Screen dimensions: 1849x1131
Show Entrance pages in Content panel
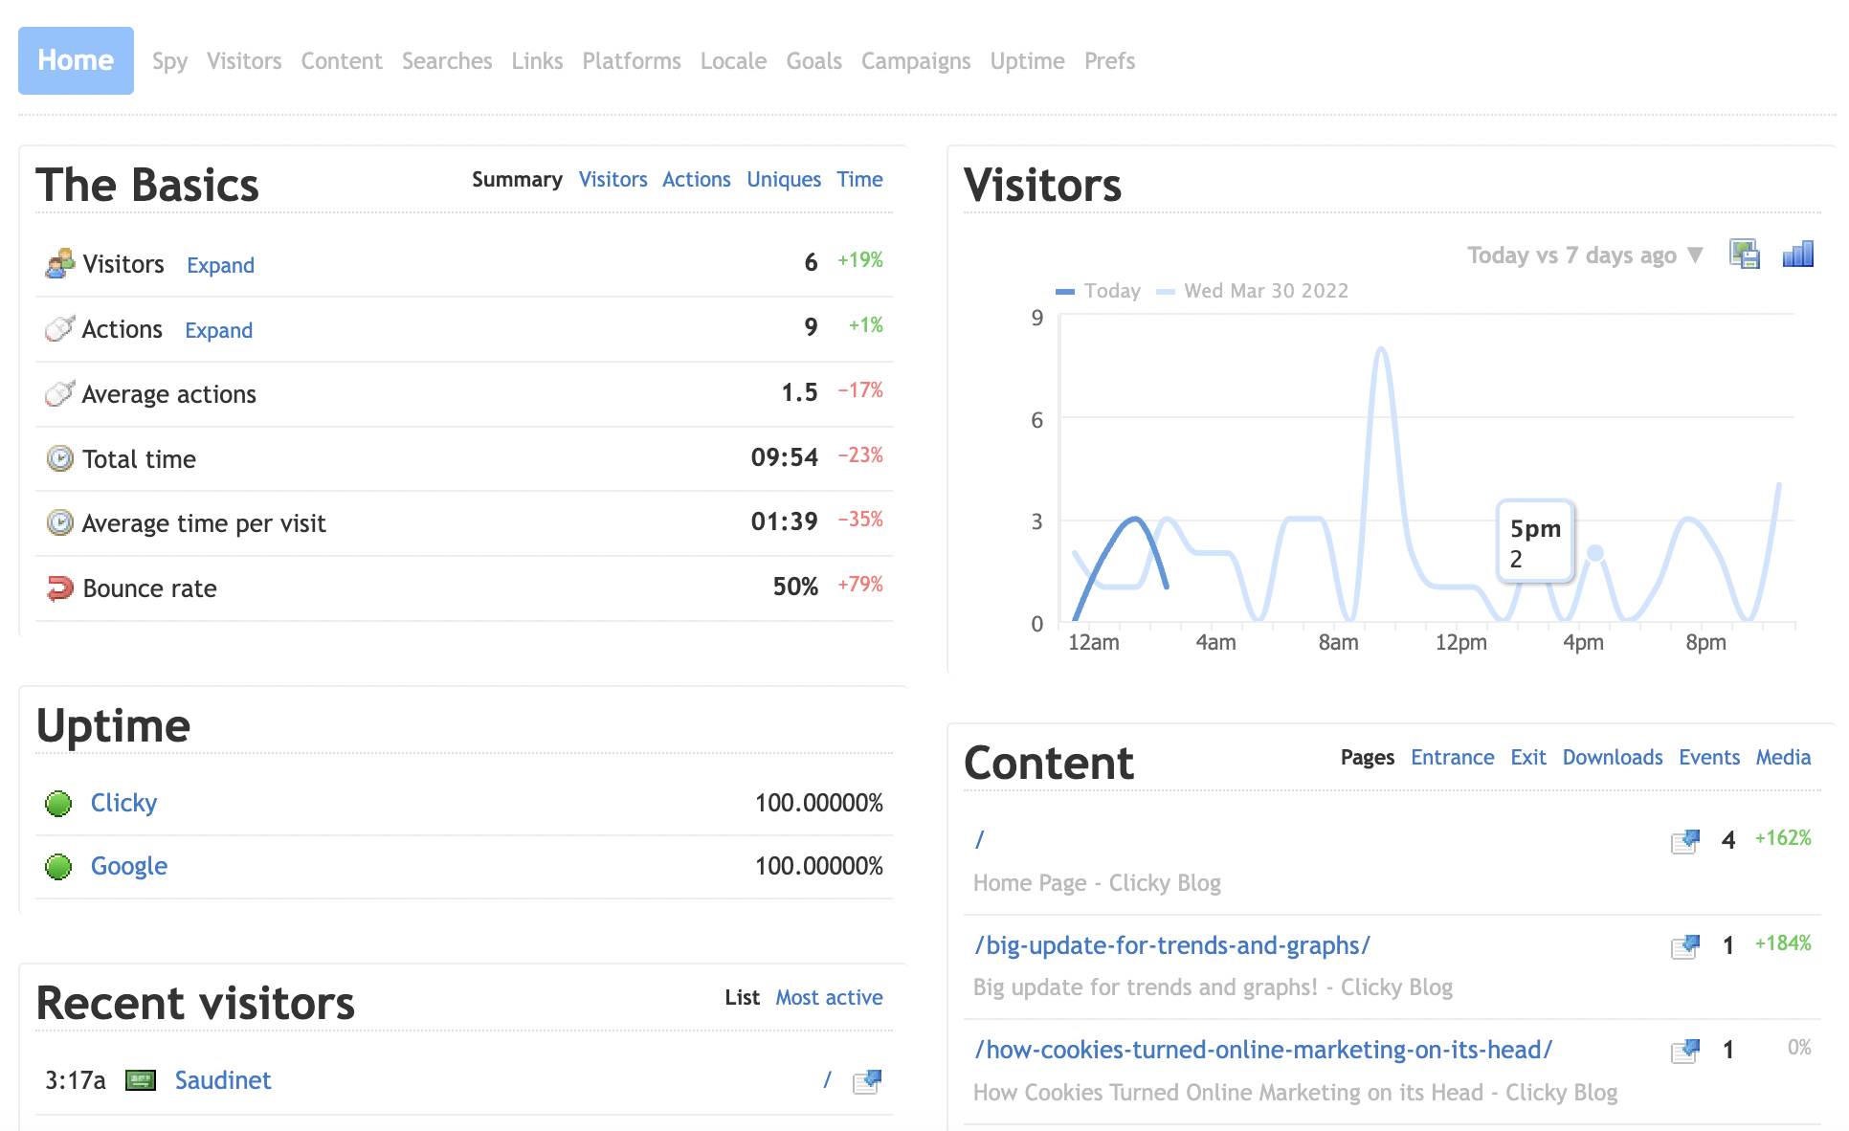pos(1452,758)
